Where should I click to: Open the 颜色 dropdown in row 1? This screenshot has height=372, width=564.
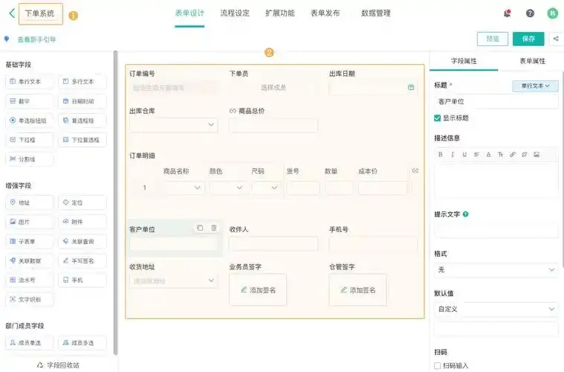click(227, 187)
